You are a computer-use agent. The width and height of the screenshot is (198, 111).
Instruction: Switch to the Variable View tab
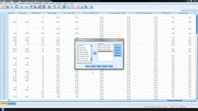(x=12, y=104)
